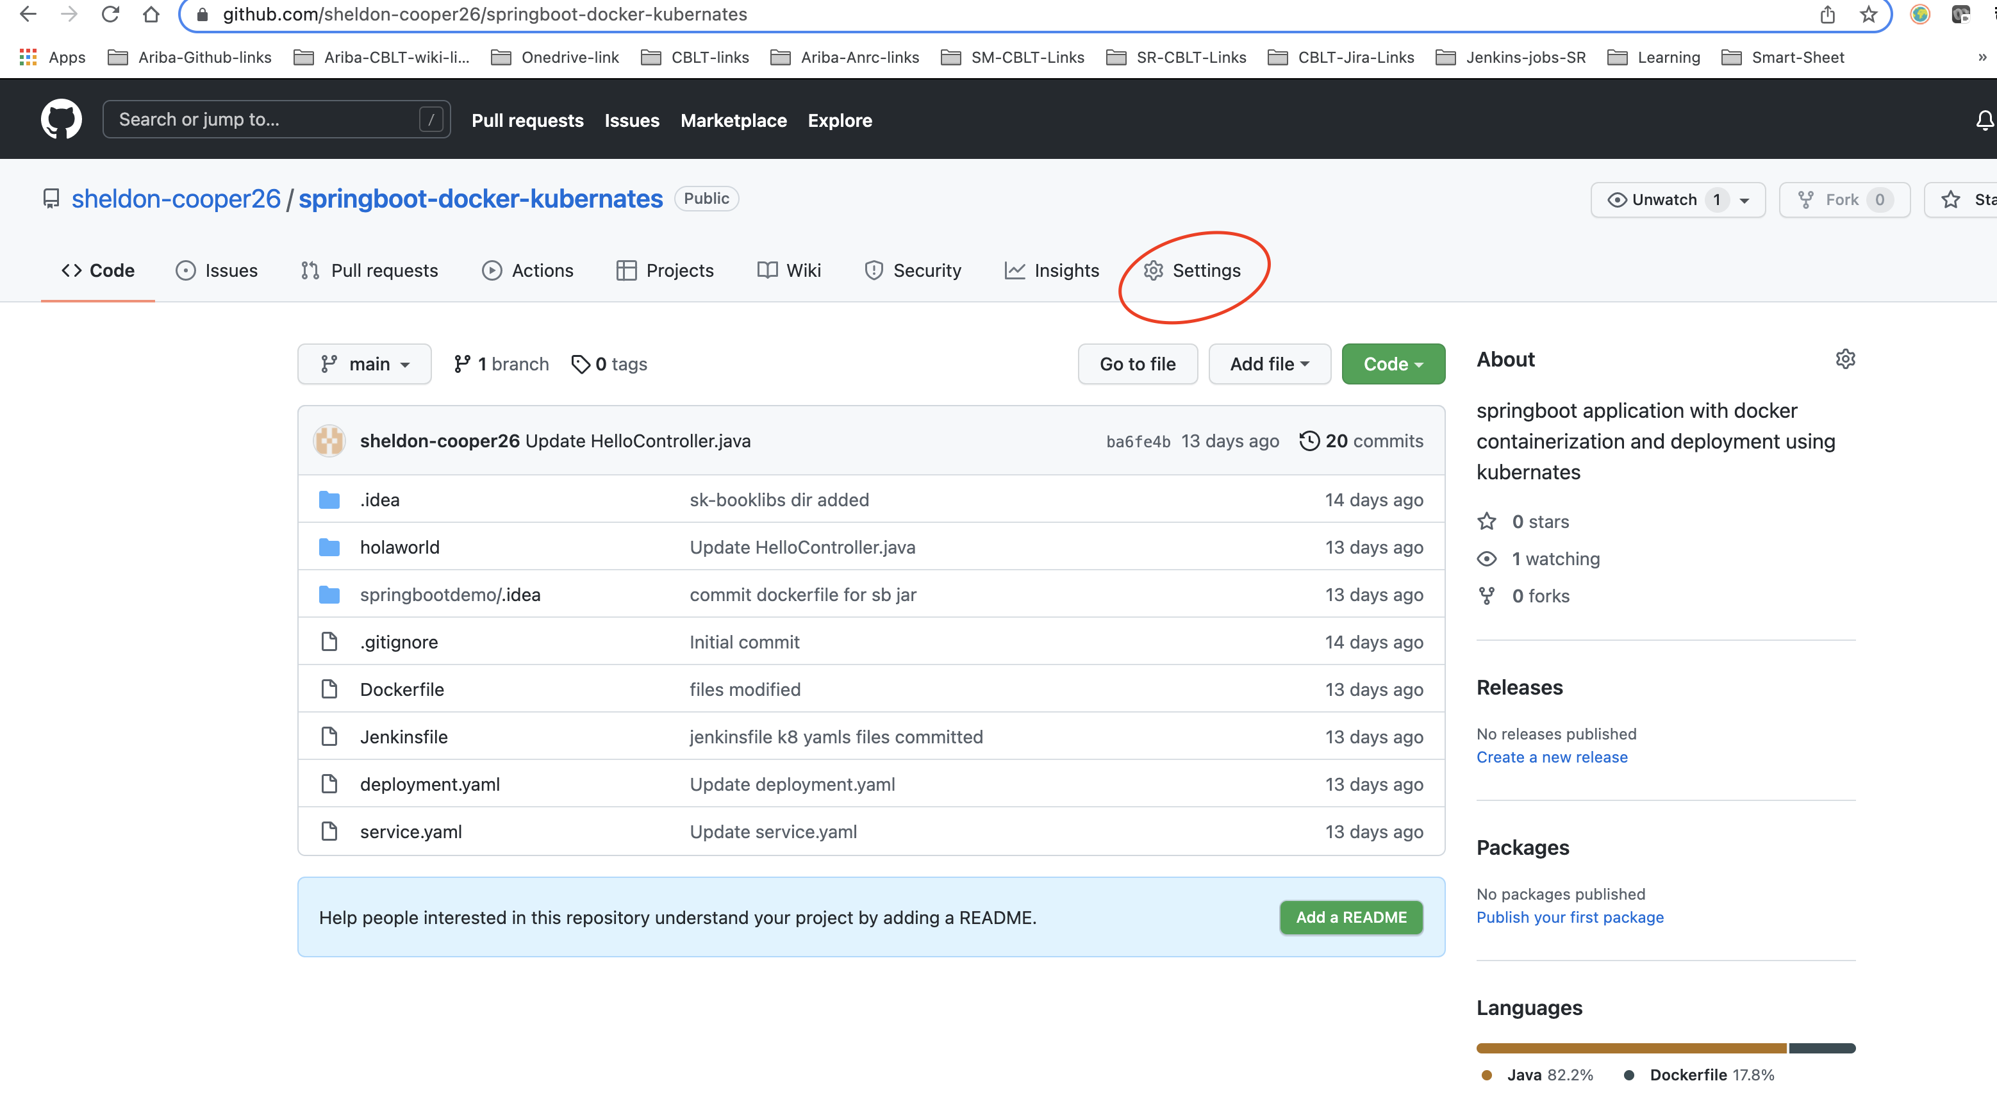Click the commit history clock icon
Screen dimensions: 1997x1106
click(x=1309, y=441)
